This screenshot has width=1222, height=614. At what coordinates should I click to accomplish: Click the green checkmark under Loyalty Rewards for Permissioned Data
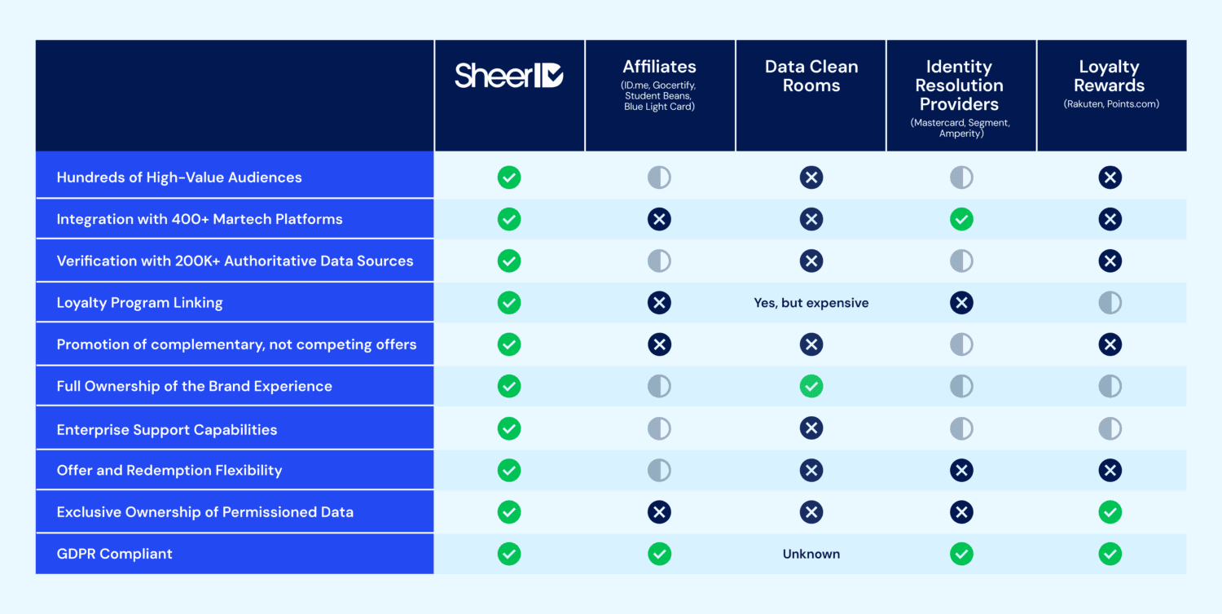click(1110, 512)
